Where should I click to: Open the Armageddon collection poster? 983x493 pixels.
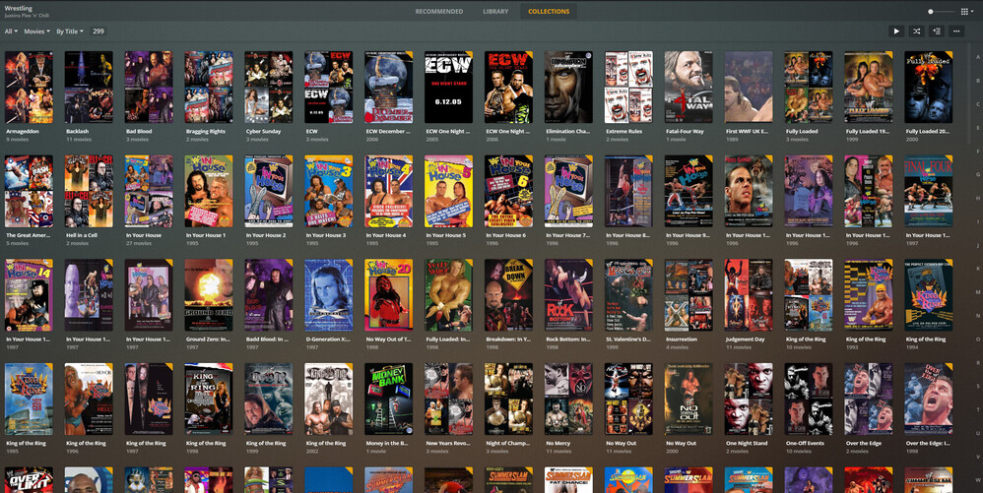tap(29, 87)
